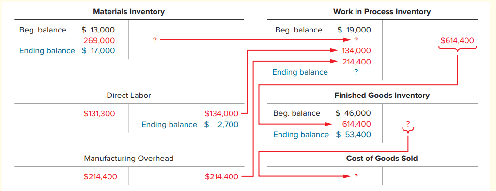Click the $614,400 credit in Work in Process
The width and height of the screenshot is (496, 191).
[457, 41]
